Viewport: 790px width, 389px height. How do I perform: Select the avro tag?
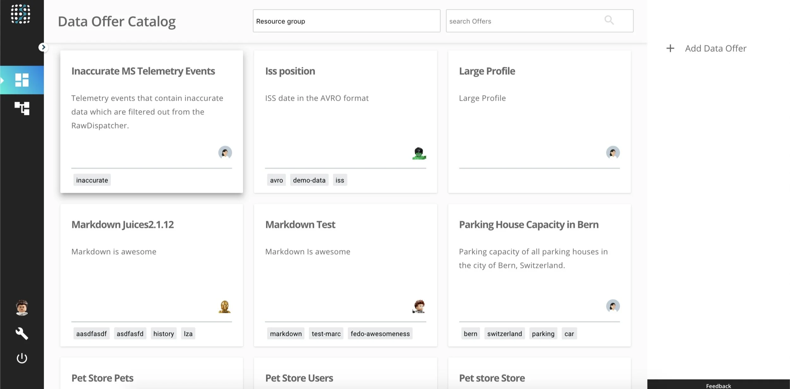tap(276, 180)
